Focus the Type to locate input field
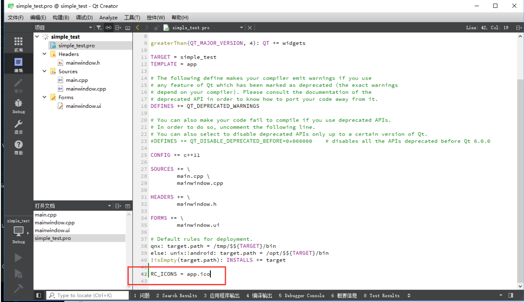 (x=88, y=295)
